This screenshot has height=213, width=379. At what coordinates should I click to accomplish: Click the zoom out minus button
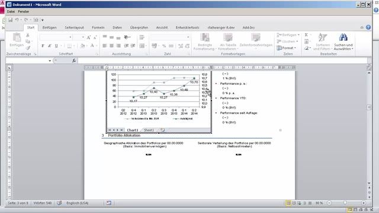pos(329,203)
